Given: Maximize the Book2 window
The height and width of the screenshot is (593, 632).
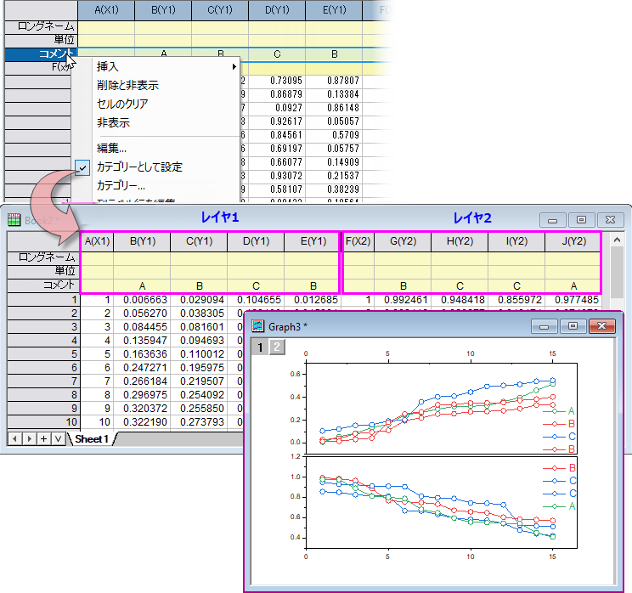Looking at the screenshot, I should (x=581, y=220).
